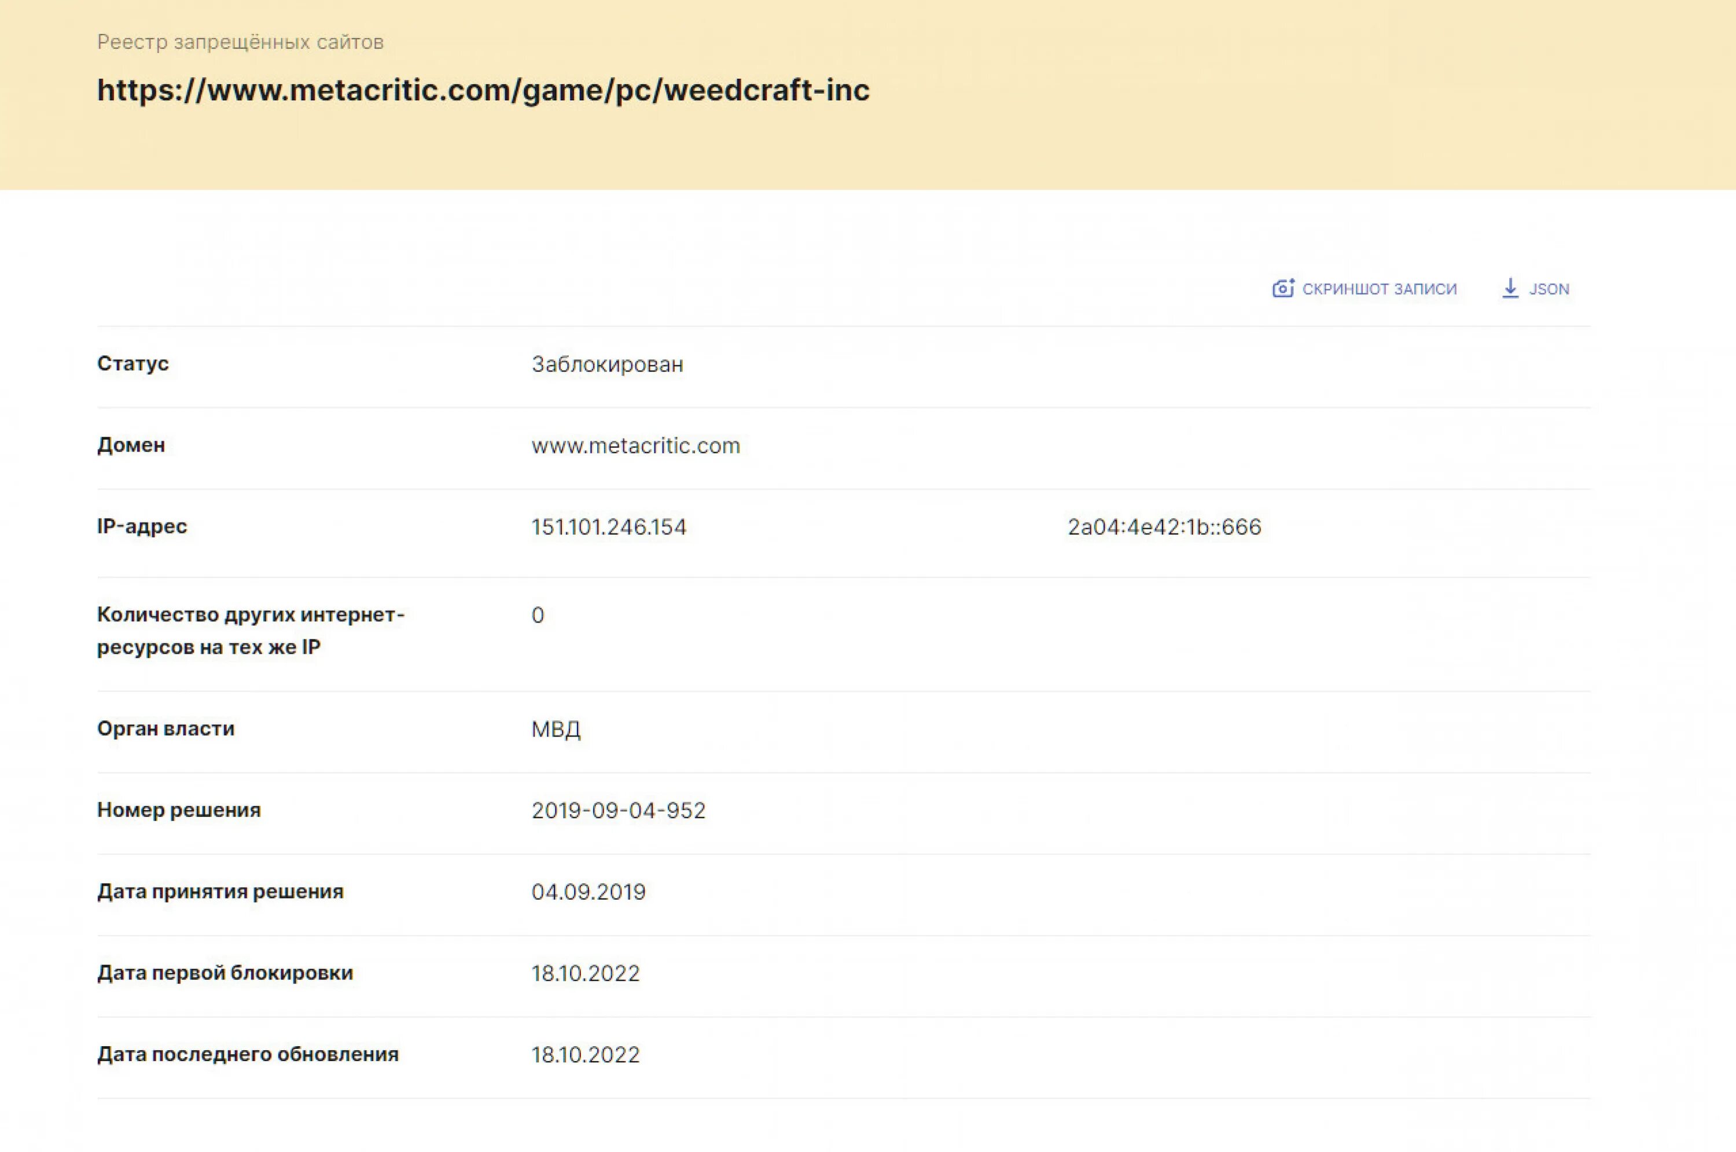Click the 'Дата принятия решения' label

pyautogui.click(x=220, y=891)
